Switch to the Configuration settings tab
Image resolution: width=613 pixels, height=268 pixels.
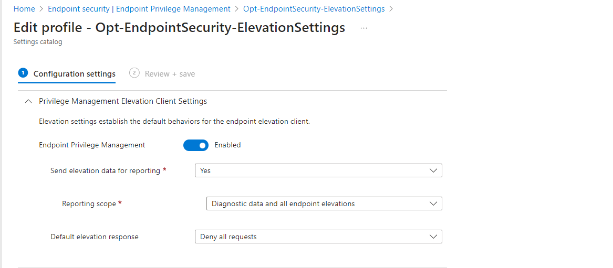tap(74, 74)
